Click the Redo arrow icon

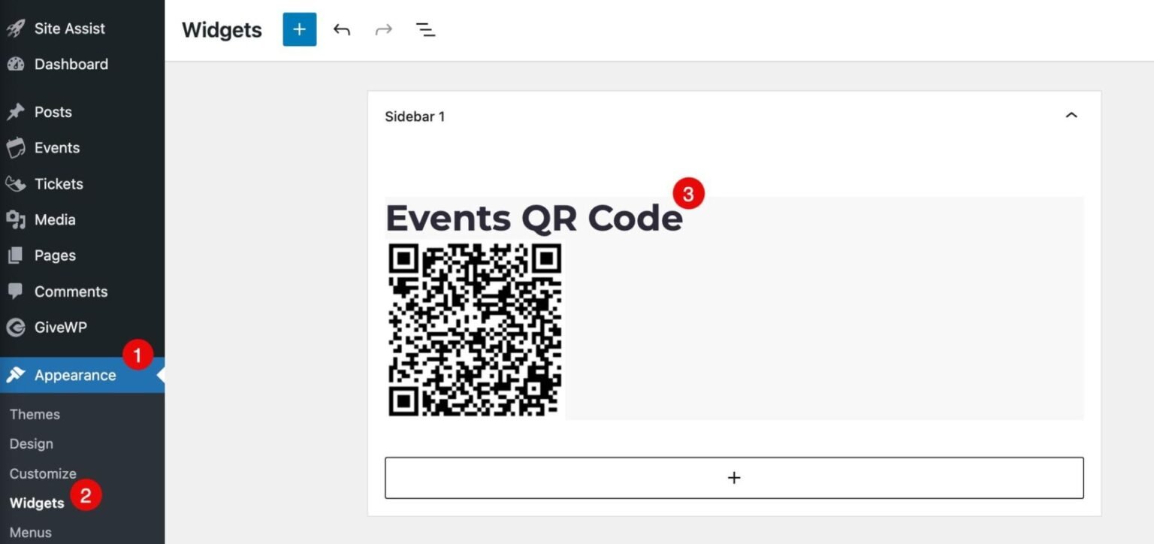point(383,29)
